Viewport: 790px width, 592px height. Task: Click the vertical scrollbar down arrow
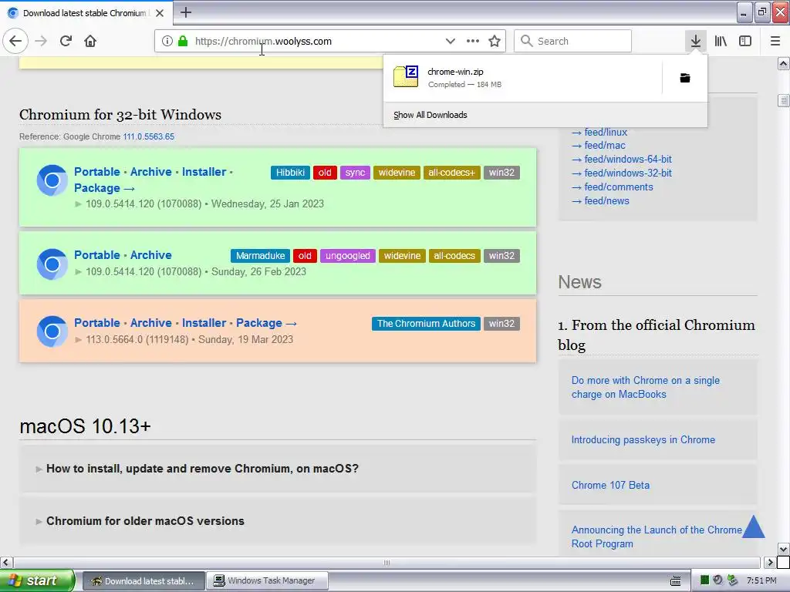[783, 549]
